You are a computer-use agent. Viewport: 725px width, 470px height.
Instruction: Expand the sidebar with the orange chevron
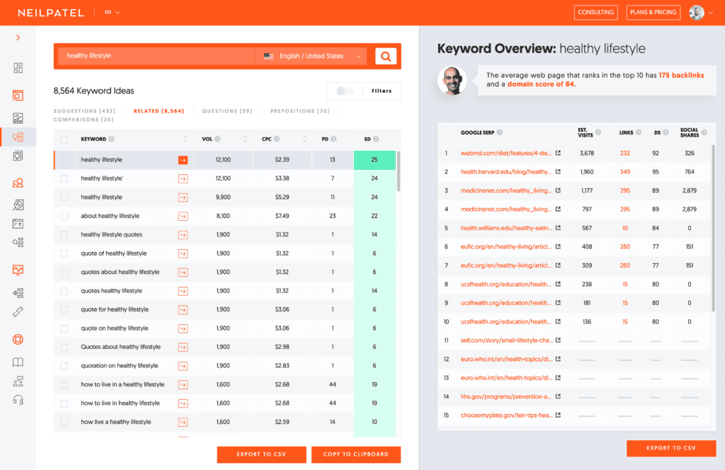coord(18,38)
